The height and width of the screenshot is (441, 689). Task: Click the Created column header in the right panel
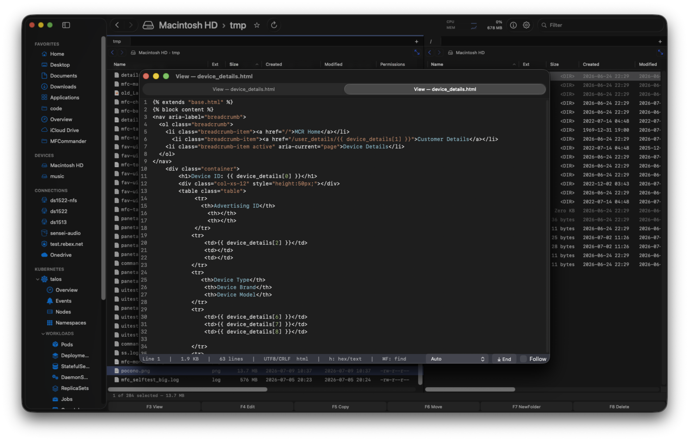pyautogui.click(x=591, y=64)
